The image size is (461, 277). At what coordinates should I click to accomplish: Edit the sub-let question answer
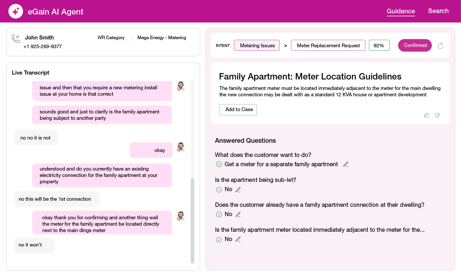(x=238, y=190)
